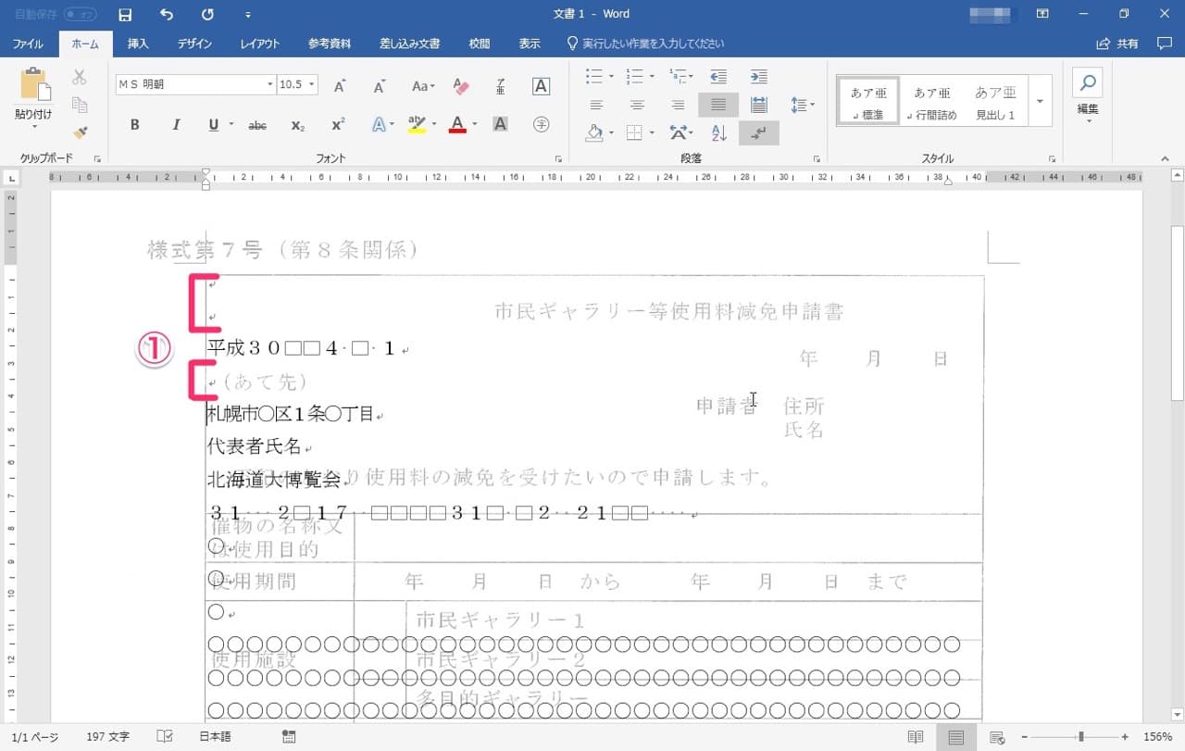The width and height of the screenshot is (1185, 751).
Task: Open the borders dropdown
Action: click(652, 133)
